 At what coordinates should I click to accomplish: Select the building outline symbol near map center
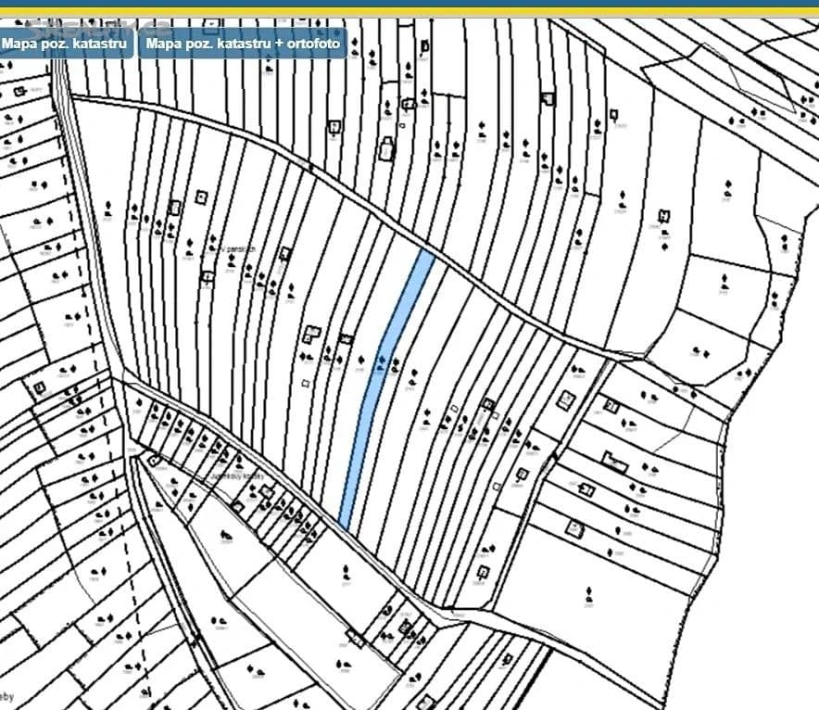(312, 334)
